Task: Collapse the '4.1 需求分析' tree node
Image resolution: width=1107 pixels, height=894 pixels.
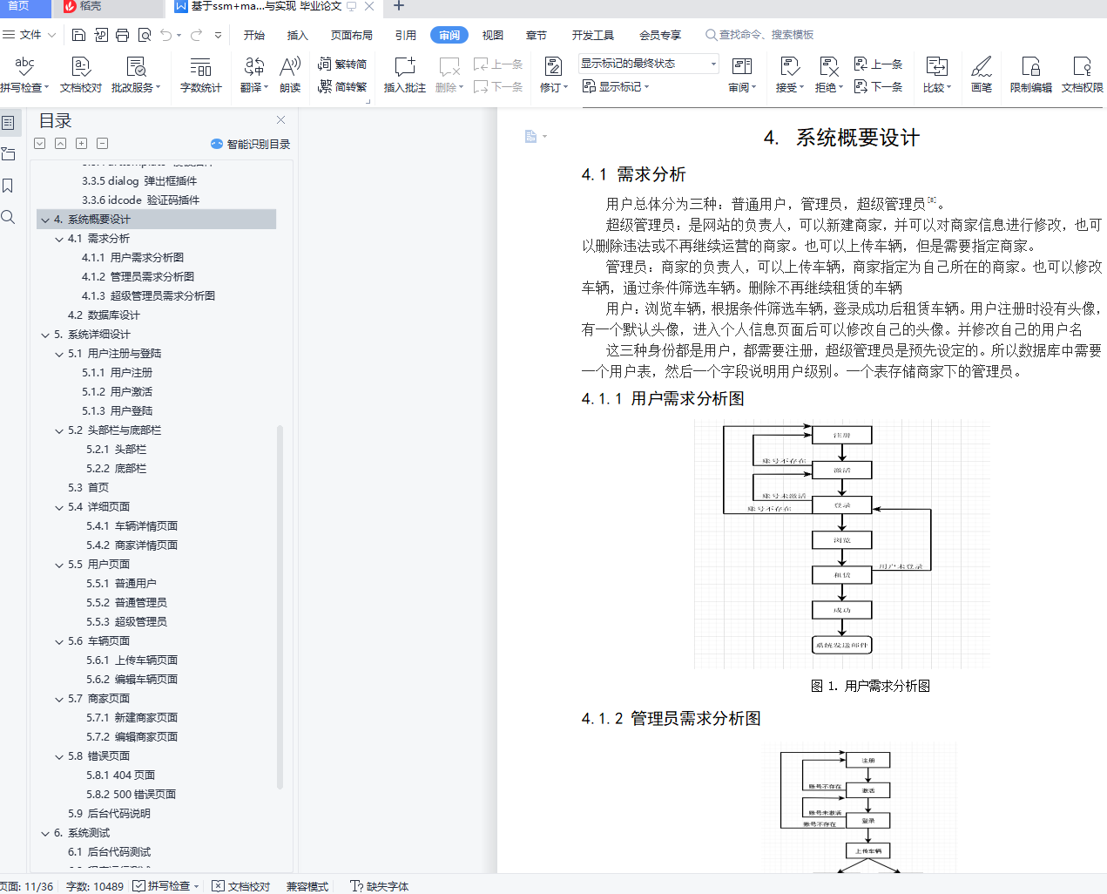Action: click(x=58, y=239)
